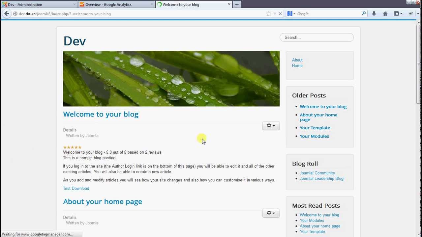
Task: Click the 'Details' label under Welcome to your blog
Action: coord(70,130)
